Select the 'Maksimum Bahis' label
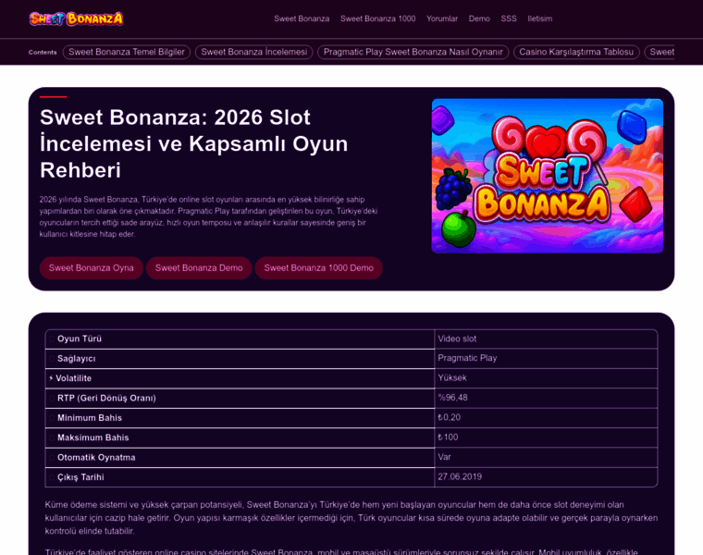Screen dimensions: 703x555 93,438
